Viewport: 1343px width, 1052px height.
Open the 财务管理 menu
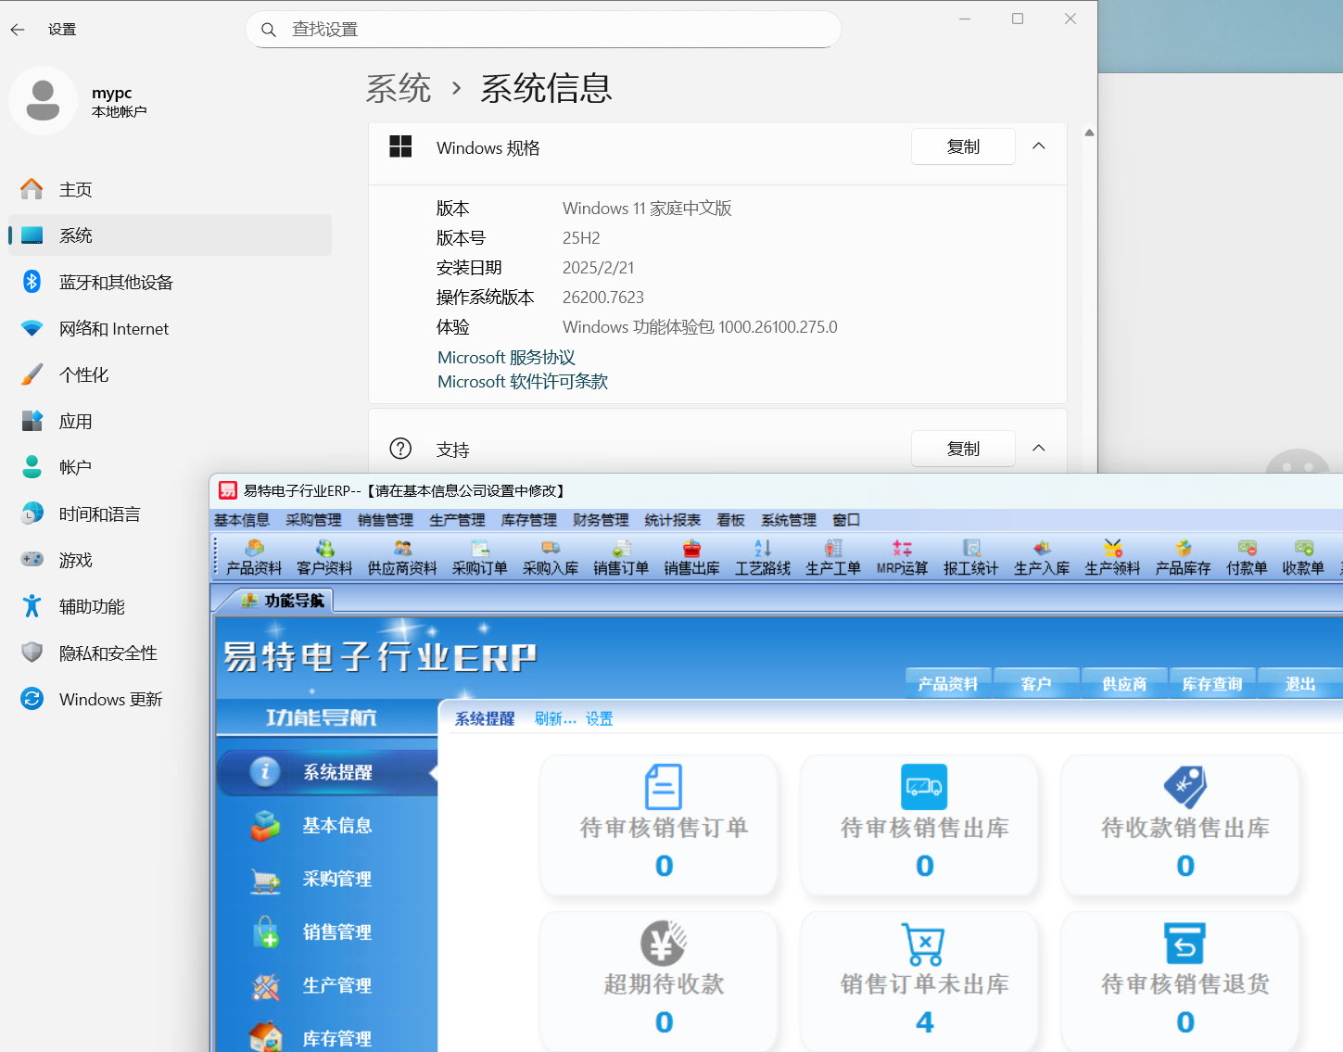pos(601,520)
